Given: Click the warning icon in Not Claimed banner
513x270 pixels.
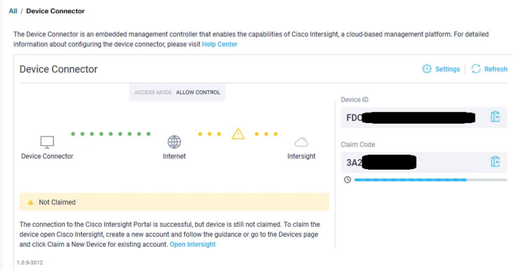Looking at the screenshot, I should pos(30,202).
